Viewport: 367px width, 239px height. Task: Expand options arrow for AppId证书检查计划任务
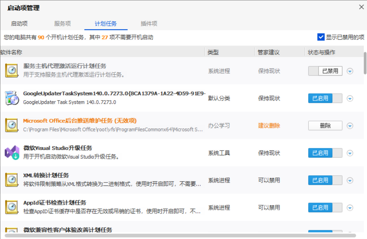coord(350,208)
